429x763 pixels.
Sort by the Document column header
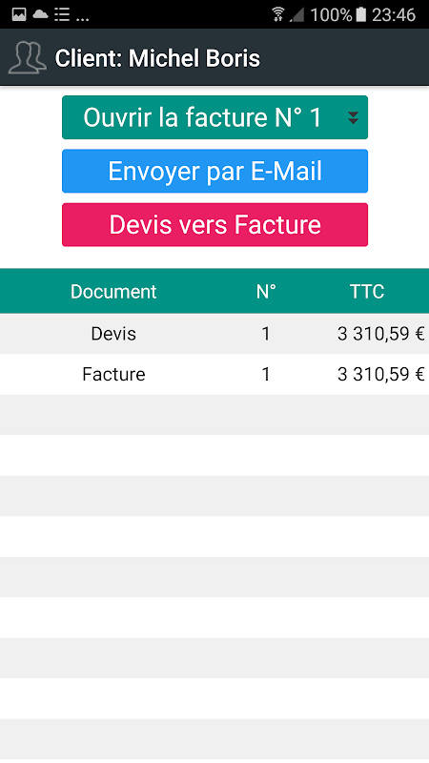pos(113,292)
